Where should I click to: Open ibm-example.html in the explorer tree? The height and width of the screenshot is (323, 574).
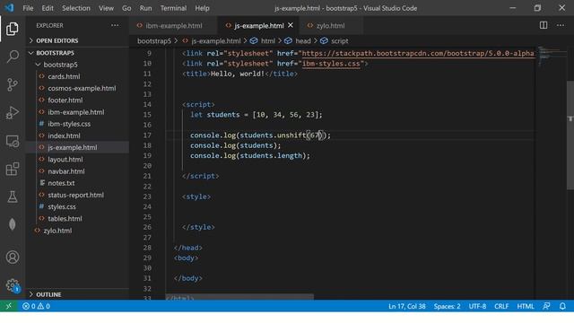75,112
